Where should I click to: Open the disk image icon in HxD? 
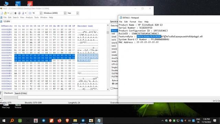pos(23,13)
